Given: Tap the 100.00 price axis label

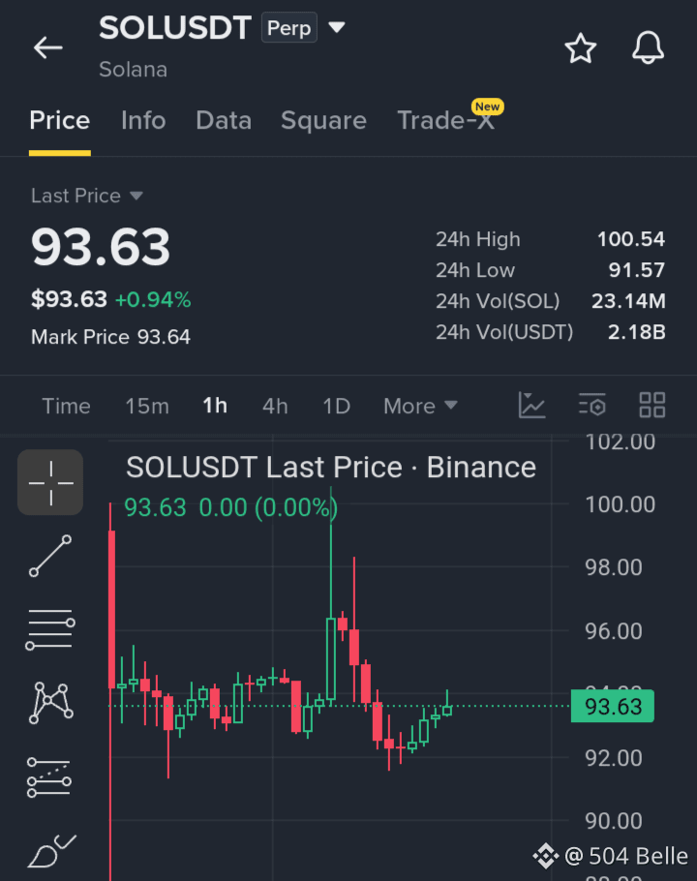Looking at the screenshot, I should click(621, 504).
